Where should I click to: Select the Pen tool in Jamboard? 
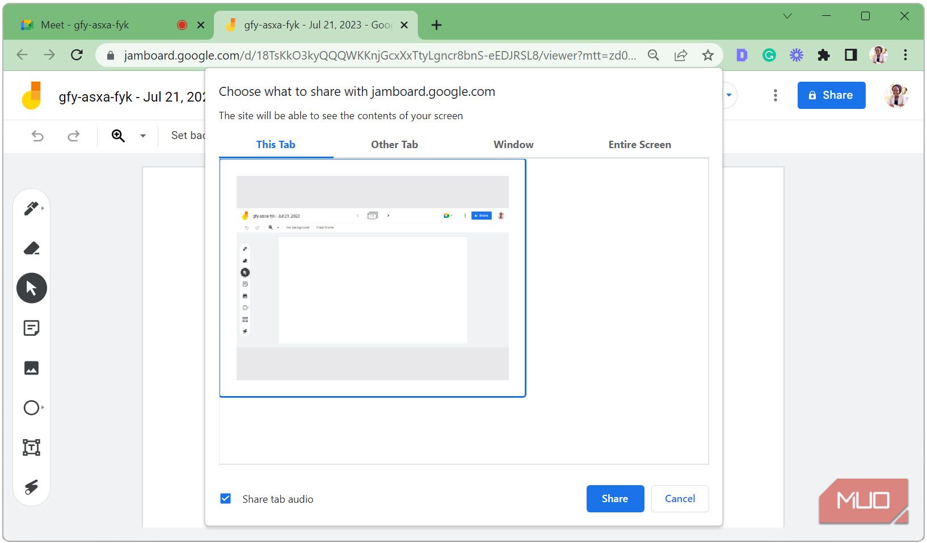click(x=32, y=208)
